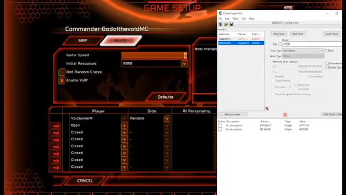Click the open-file folder icon in Cheat Engine

(226, 24)
